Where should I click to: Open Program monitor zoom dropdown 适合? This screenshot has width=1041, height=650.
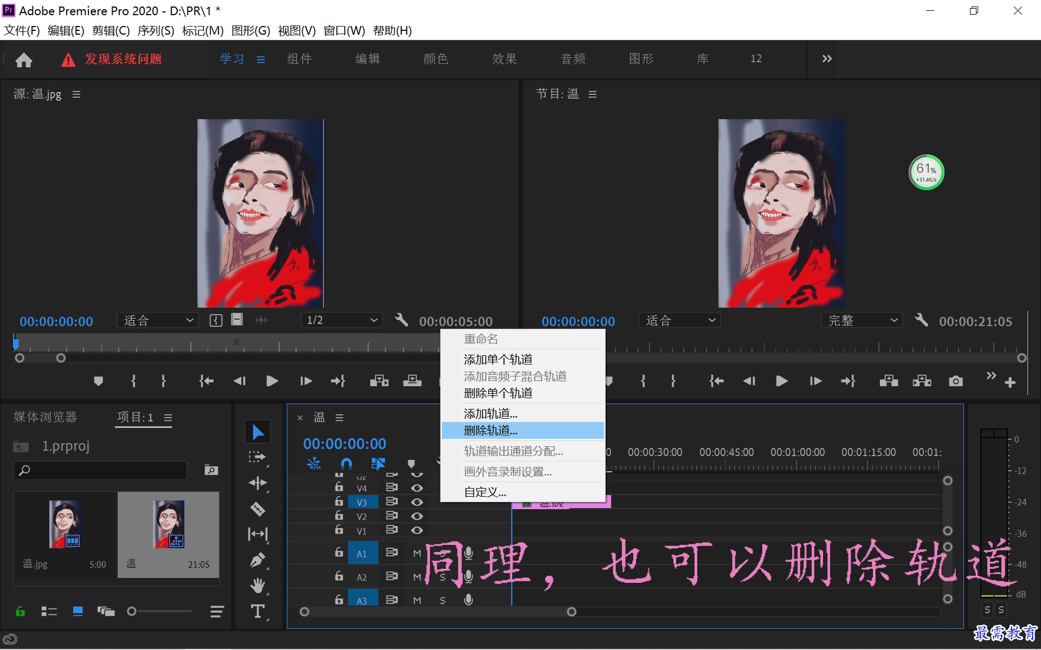tap(679, 320)
